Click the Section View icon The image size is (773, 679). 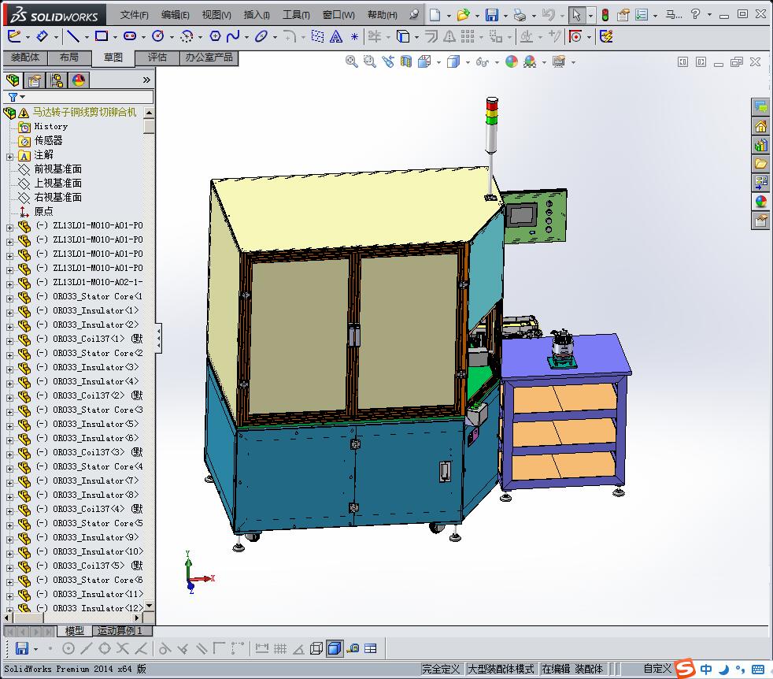pyautogui.click(x=406, y=61)
